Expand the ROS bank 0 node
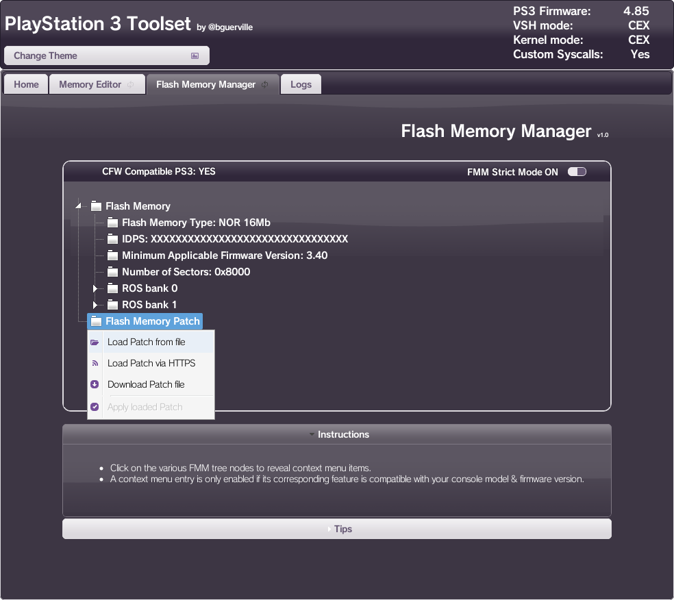Screen dimensions: 674x600 pos(95,288)
